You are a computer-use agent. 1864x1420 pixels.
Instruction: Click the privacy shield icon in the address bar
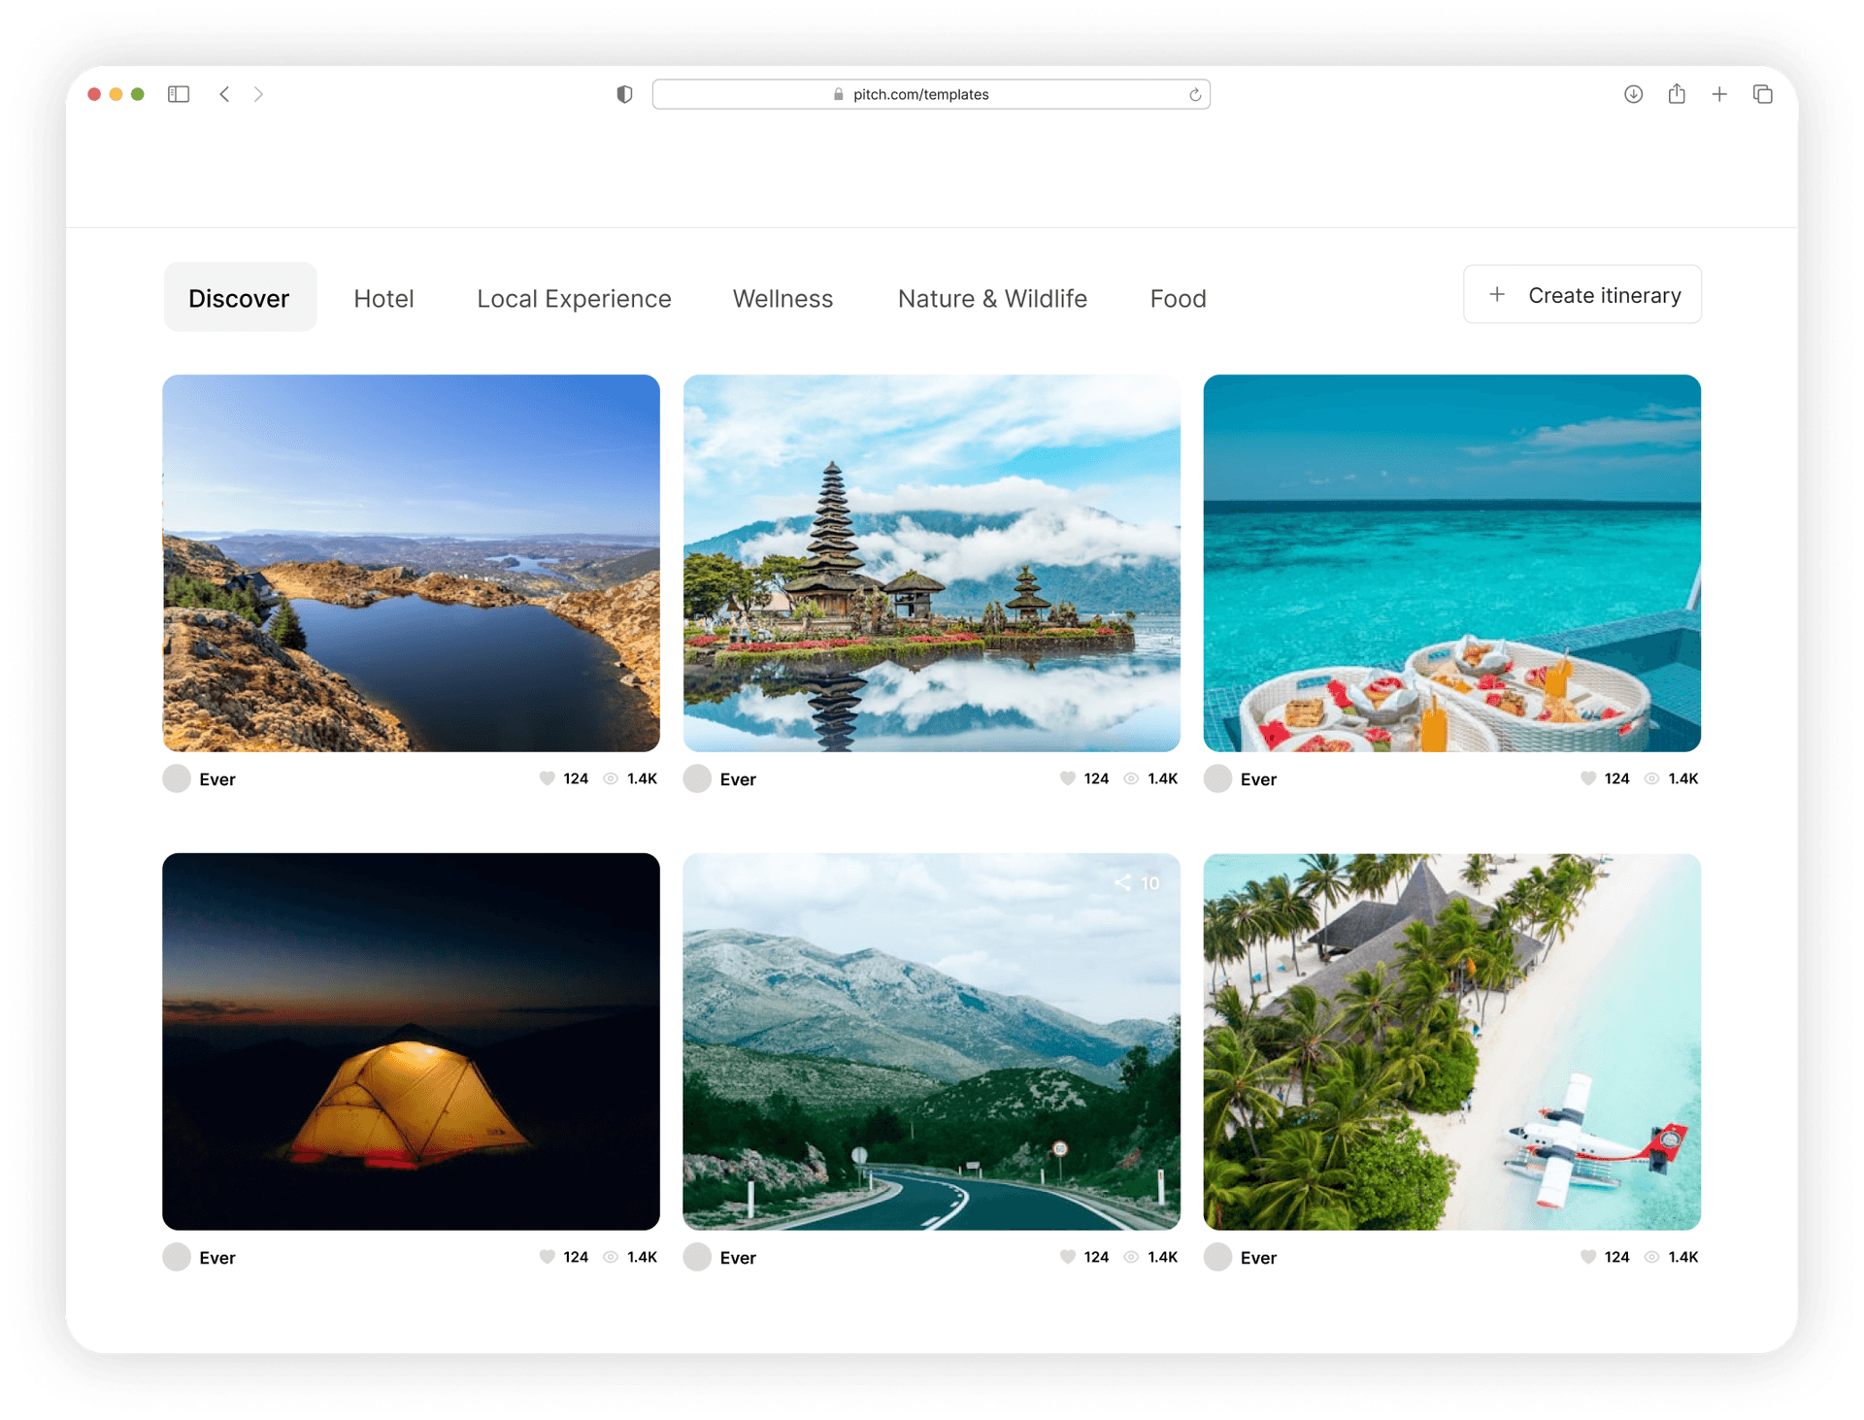pos(624,94)
